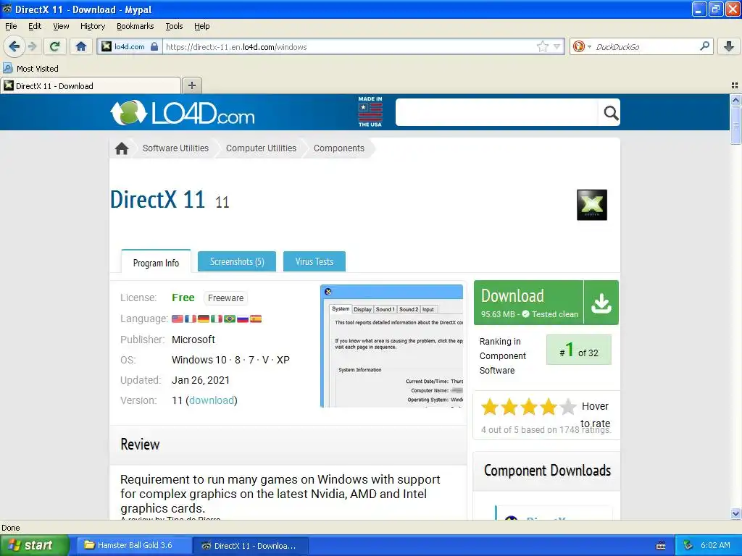Click the DirectX X logo icon

(591, 205)
